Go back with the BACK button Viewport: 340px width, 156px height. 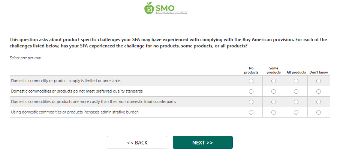pyautogui.click(x=137, y=143)
